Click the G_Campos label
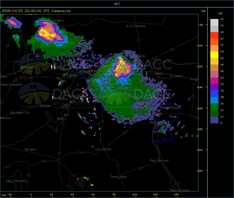 pos(177,76)
